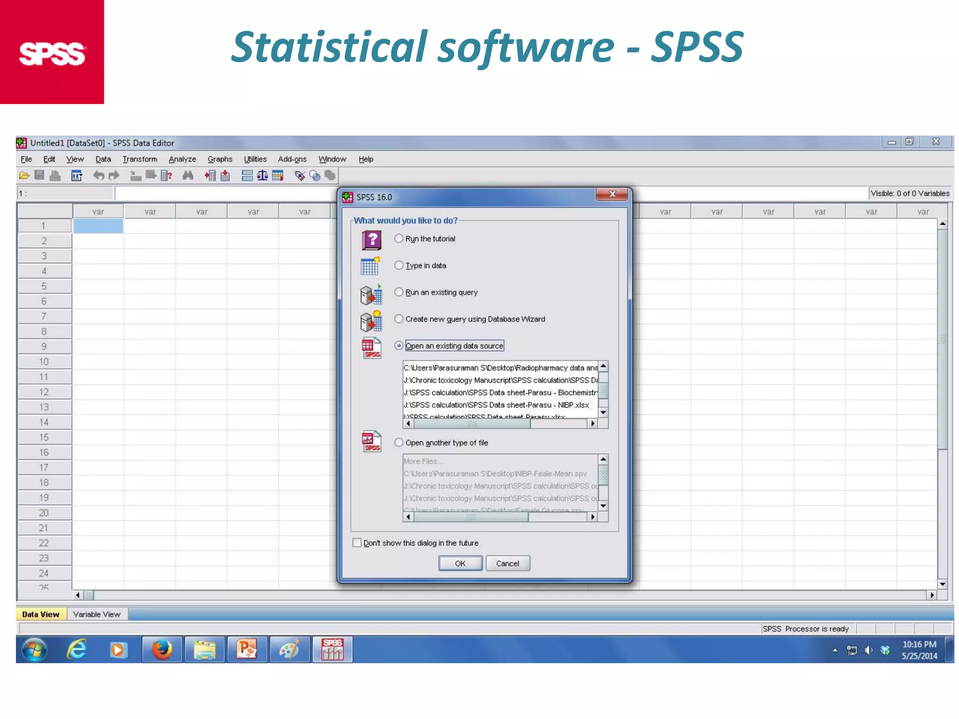The image size is (959, 719).
Task: Click horizontal scrollbar thumb of data source list
Action: tap(472, 423)
